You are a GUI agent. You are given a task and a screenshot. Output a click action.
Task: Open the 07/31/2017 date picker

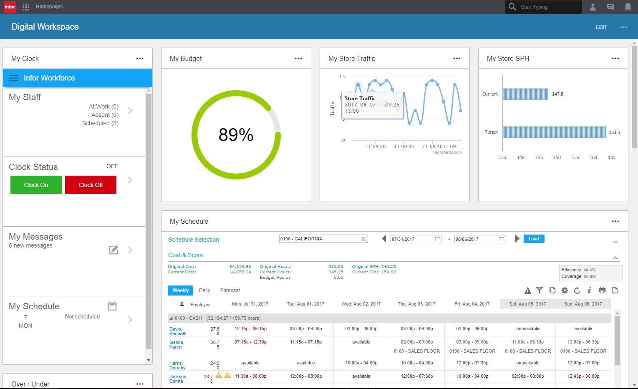tap(437, 238)
